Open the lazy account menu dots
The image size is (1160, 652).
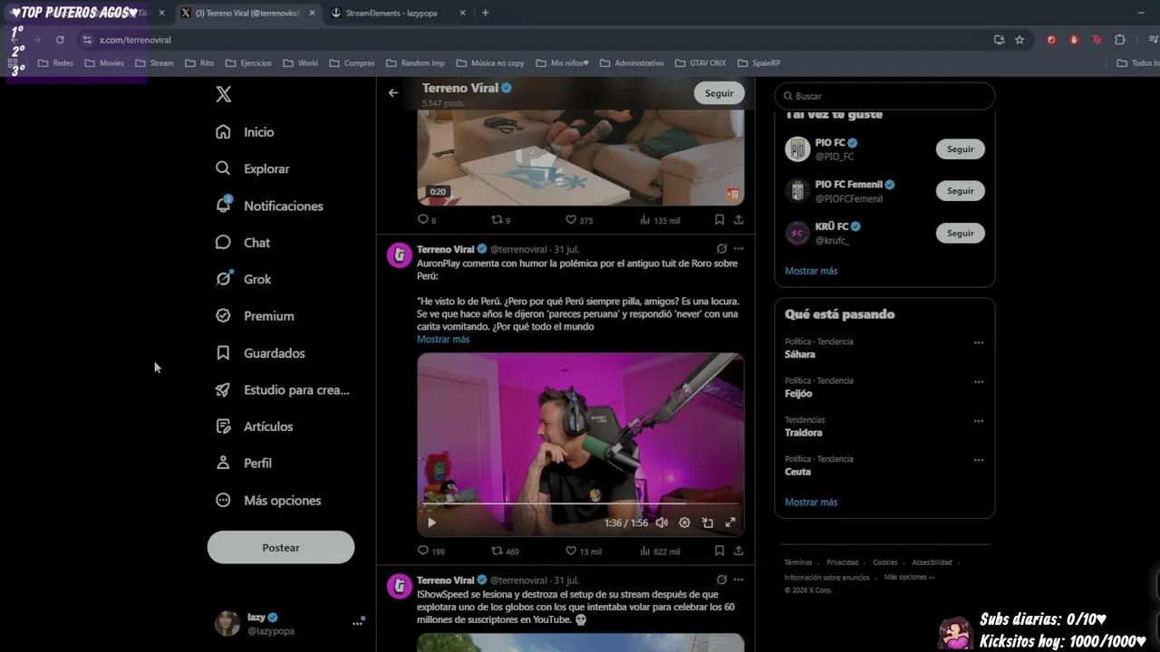pyautogui.click(x=357, y=623)
